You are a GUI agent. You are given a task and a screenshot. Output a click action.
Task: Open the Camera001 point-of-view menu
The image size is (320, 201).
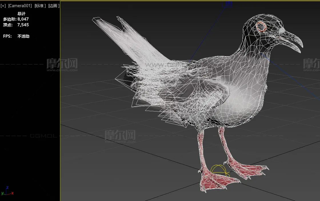point(20,6)
